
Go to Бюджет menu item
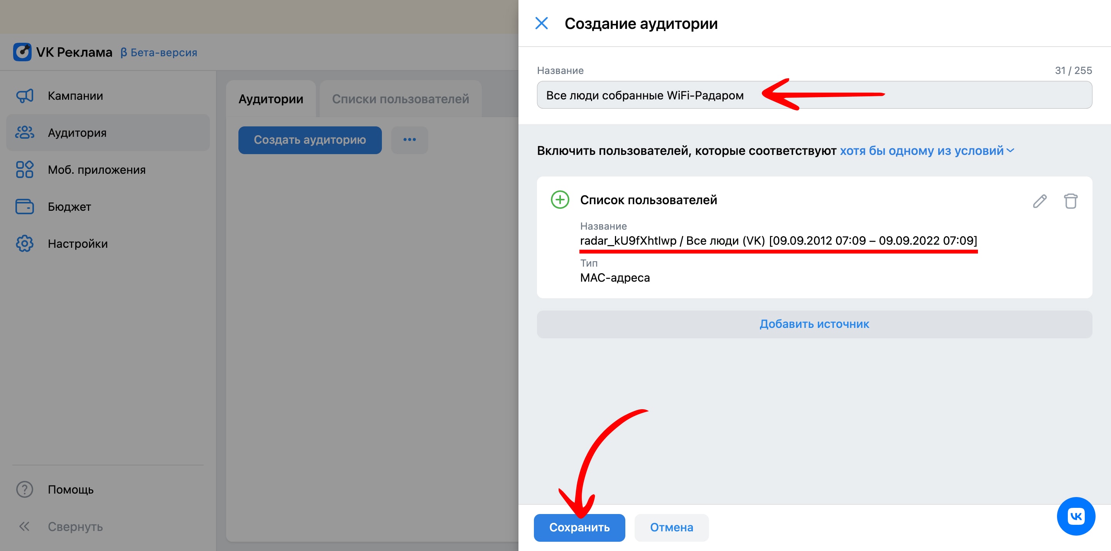coord(108,207)
